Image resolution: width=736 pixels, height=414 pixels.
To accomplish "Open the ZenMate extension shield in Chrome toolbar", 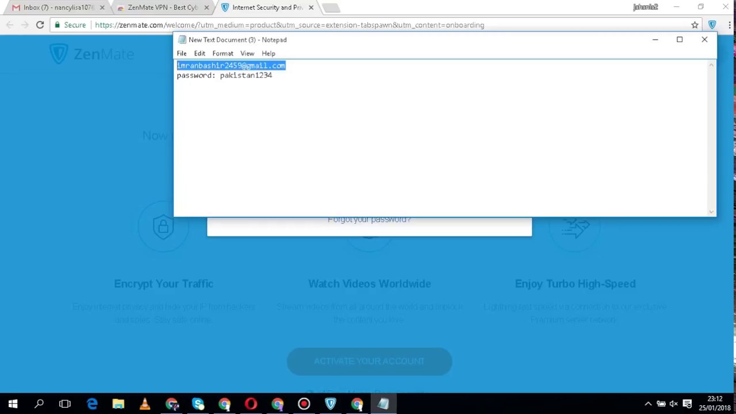I will click(x=712, y=25).
